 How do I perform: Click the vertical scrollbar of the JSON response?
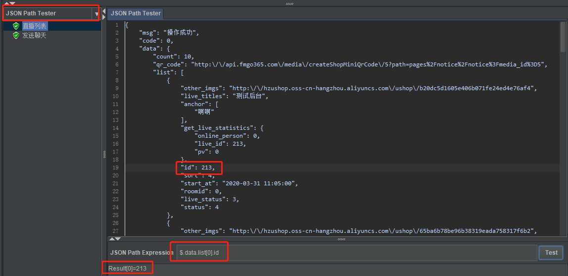pos(563,36)
